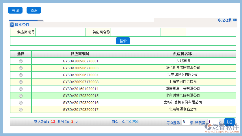Jump to 末页 last page link
242x136 pixels.
[136, 122]
